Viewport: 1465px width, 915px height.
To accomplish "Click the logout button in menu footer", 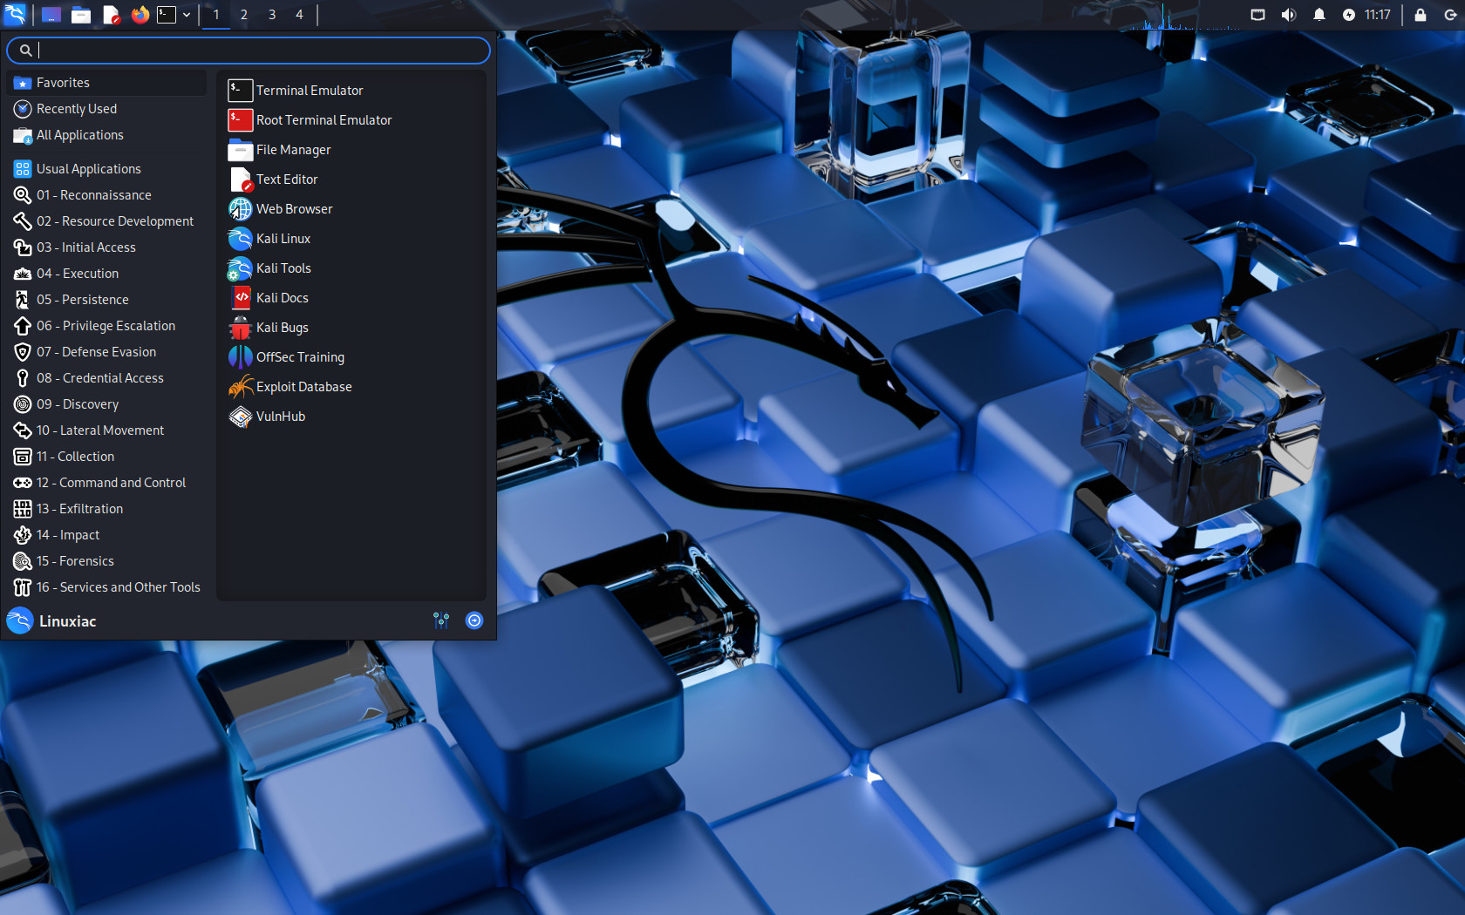I will [474, 620].
